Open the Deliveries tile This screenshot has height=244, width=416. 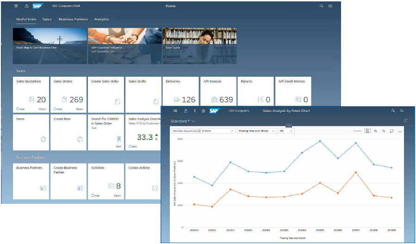[x=180, y=91]
